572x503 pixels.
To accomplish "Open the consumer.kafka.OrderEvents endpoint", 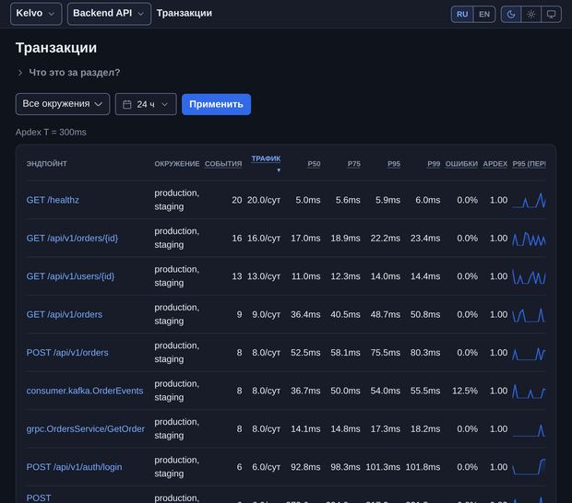I will coord(85,391).
